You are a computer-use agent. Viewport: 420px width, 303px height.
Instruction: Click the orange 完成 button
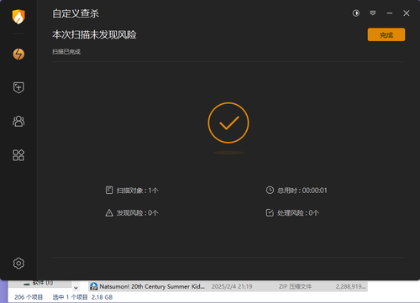[x=386, y=34]
